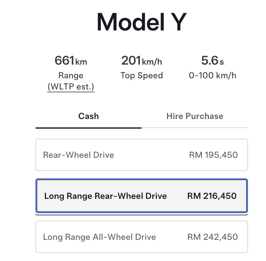Click the RM 216,450 price
Viewport: 266px width, 261px height.
coord(212,196)
